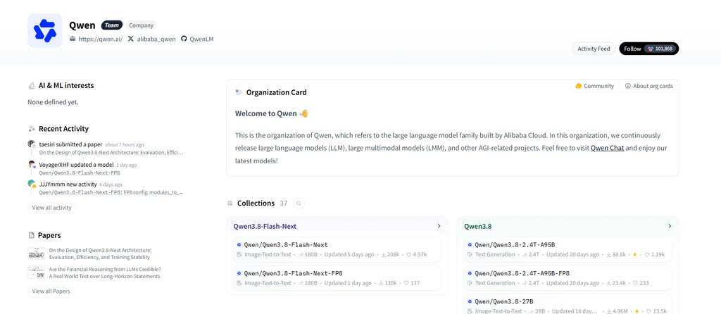Screen dimensions: 721x314
Task: Click the Qwen organization logo avatar
Action: click(x=45, y=31)
